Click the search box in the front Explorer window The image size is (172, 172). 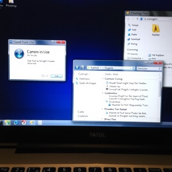click(x=149, y=69)
